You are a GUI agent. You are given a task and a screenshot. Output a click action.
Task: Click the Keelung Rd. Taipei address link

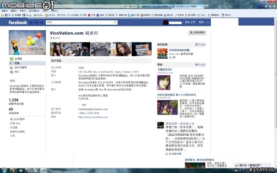(x=109, y=72)
